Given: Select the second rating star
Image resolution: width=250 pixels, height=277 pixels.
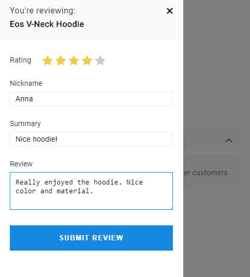Looking at the screenshot, I should [61, 60].
